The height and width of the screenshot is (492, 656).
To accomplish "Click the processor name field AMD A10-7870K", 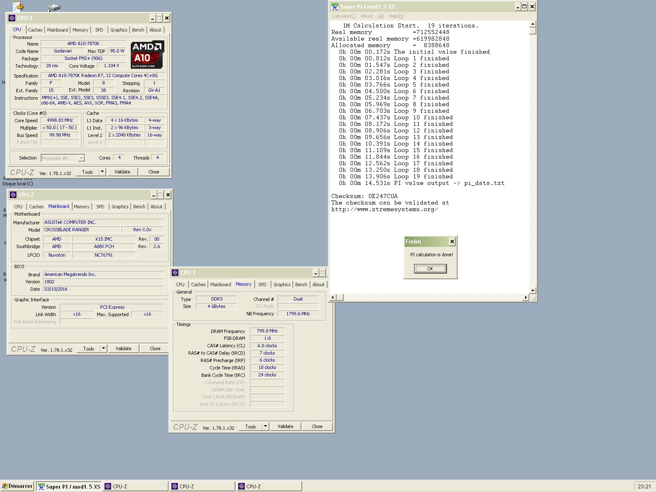I will (x=83, y=43).
